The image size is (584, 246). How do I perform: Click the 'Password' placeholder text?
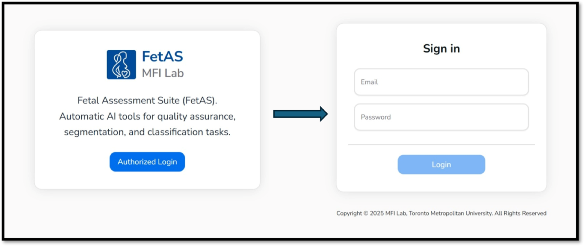click(x=376, y=117)
